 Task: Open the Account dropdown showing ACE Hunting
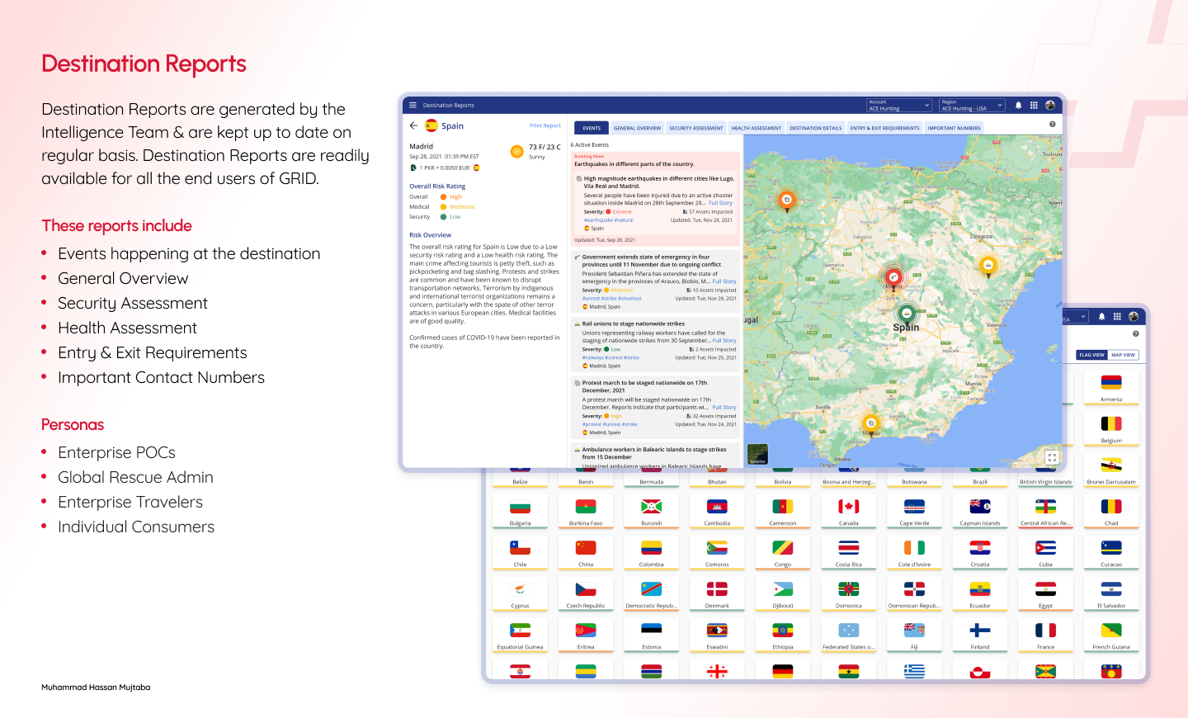(x=898, y=106)
